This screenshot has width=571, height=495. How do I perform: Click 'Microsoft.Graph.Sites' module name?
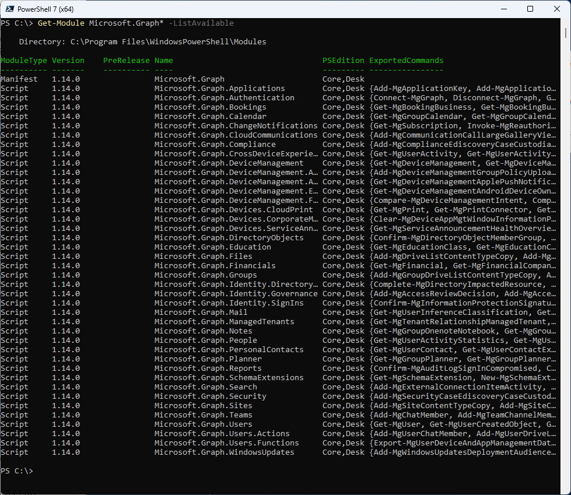tap(203, 406)
